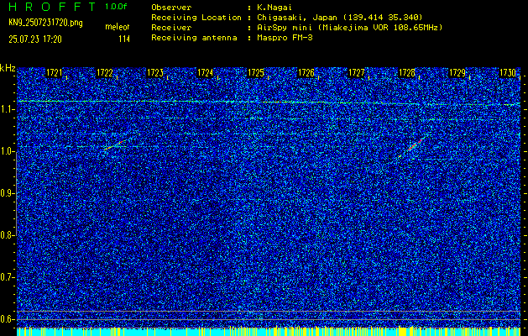The height and width of the screenshot is (336, 528).
Task: Click the kHz axis unit label
Action: pos(8,68)
